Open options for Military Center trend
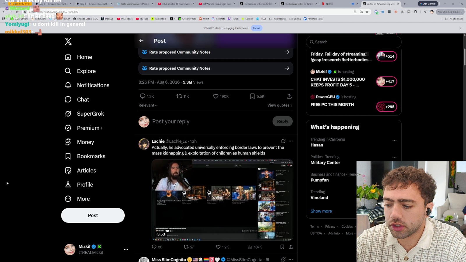The width and height of the screenshot is (466, 262). click(x=394, y=158)
